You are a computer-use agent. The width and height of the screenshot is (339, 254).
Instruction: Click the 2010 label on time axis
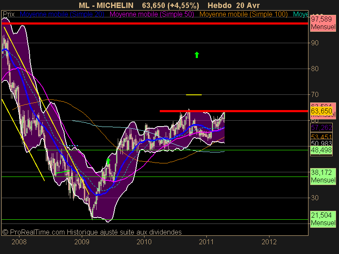click(x=144, y=242)
